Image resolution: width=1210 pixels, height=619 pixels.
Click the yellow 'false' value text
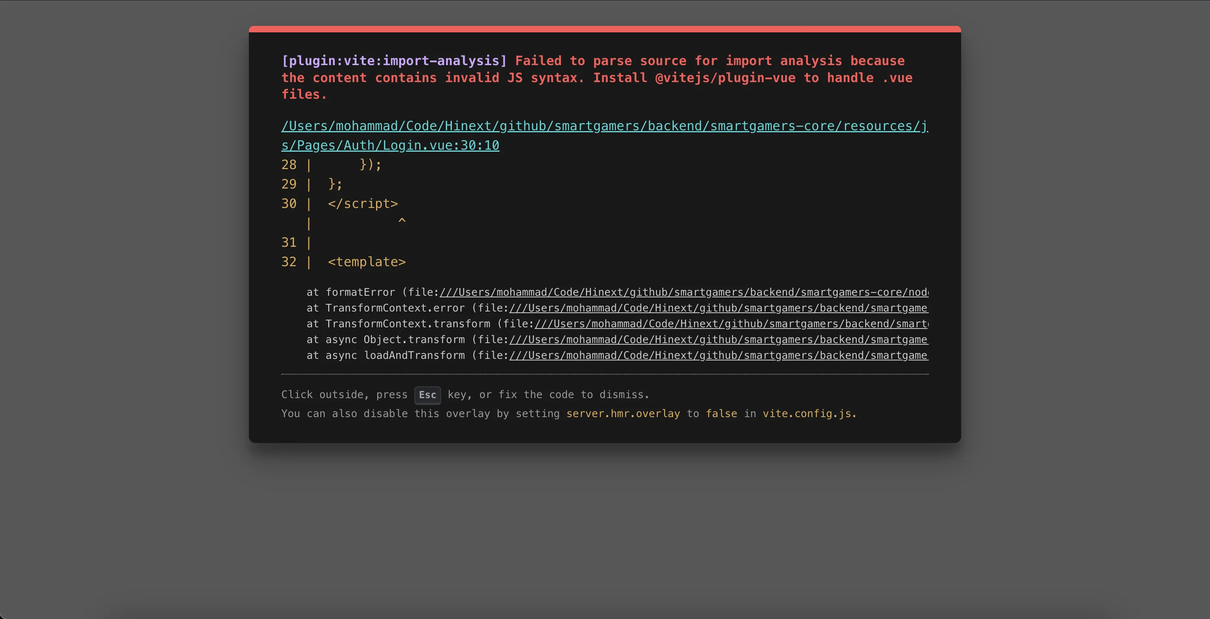722,414
